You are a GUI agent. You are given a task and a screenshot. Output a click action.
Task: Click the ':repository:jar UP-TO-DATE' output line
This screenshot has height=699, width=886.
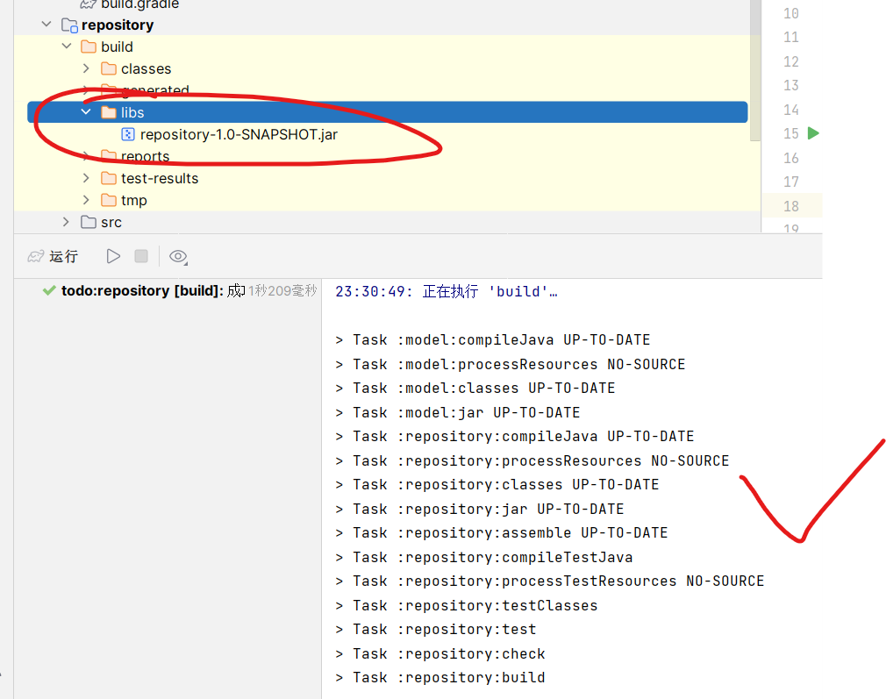(x=480, y=510)
